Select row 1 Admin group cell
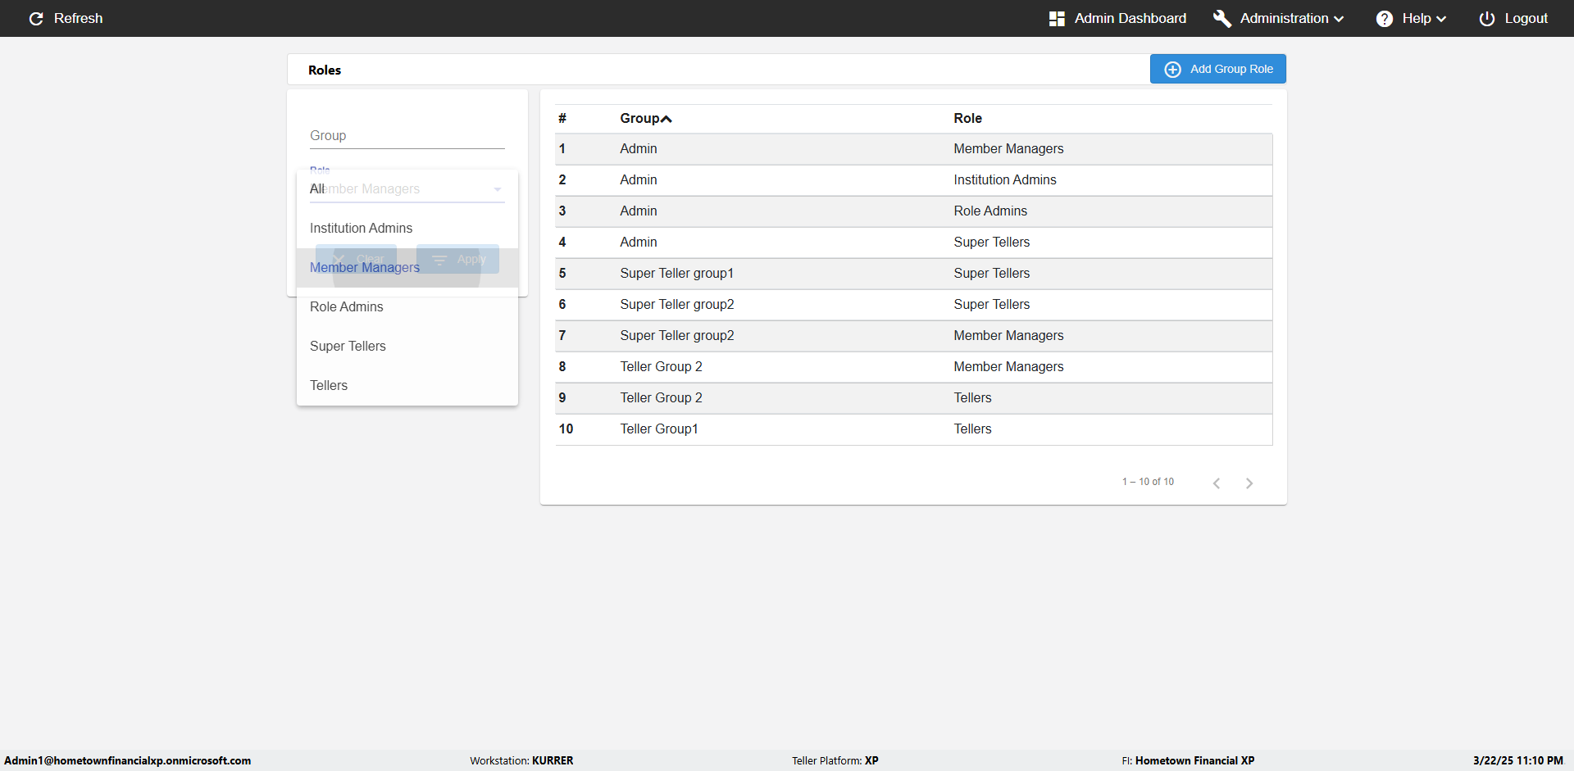The height and width of the screenshot is (771, 1574). [x=639, y=148]
